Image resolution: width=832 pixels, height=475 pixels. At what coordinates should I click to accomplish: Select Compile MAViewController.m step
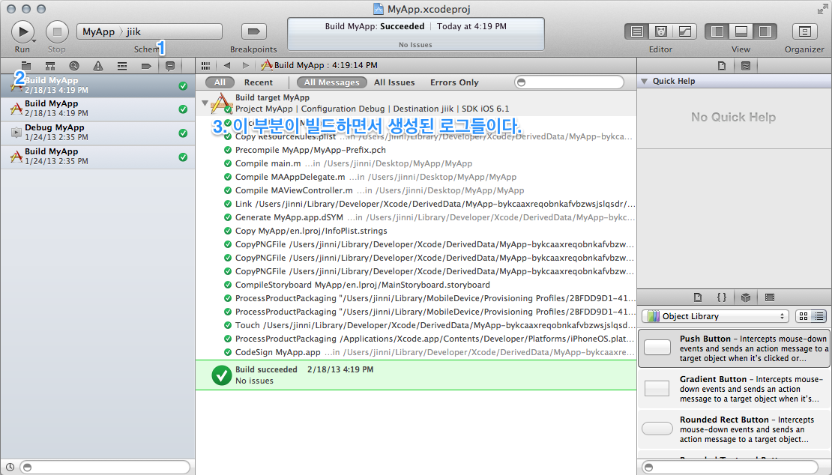coord(416,191)
